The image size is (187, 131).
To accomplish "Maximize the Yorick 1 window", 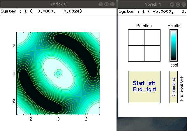I will pyautogui.click(x=178, y=5).
